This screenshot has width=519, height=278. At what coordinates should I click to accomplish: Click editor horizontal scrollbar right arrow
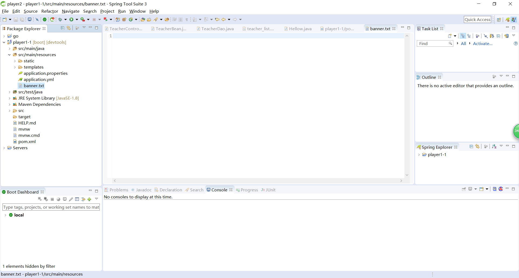(401, 181)
